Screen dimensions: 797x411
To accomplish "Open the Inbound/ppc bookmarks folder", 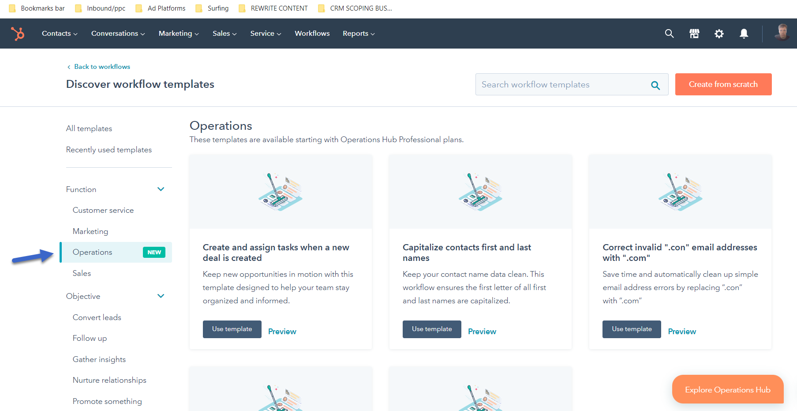I will 105,8.
